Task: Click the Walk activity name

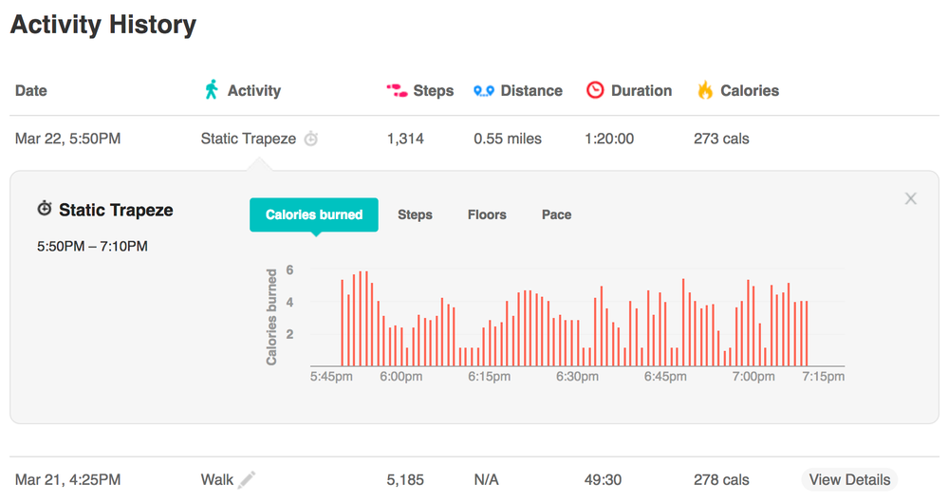Action: [x=217, y=479]
